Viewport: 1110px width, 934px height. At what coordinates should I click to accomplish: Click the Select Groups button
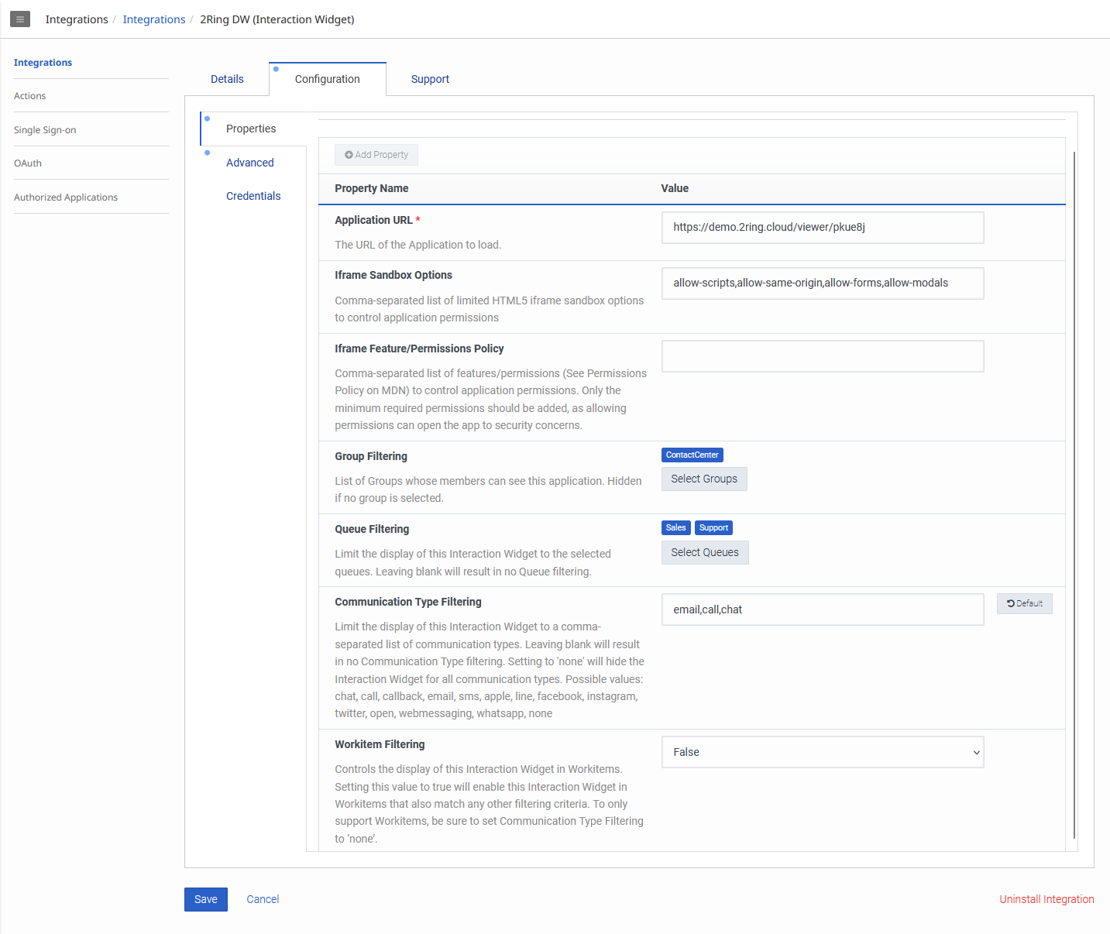pyautogui.click(x=703, y=479)
